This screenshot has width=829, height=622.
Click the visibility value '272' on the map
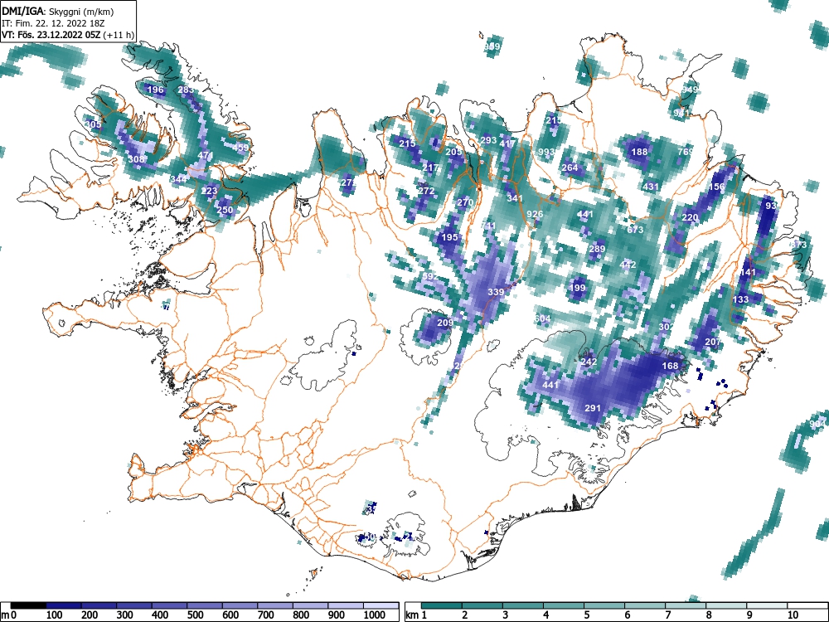426,191
